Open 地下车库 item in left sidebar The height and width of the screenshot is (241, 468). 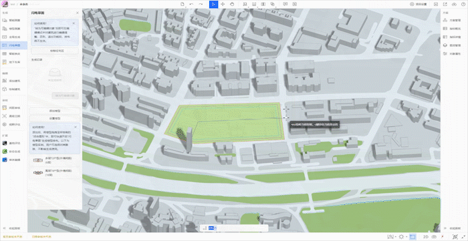14,62
